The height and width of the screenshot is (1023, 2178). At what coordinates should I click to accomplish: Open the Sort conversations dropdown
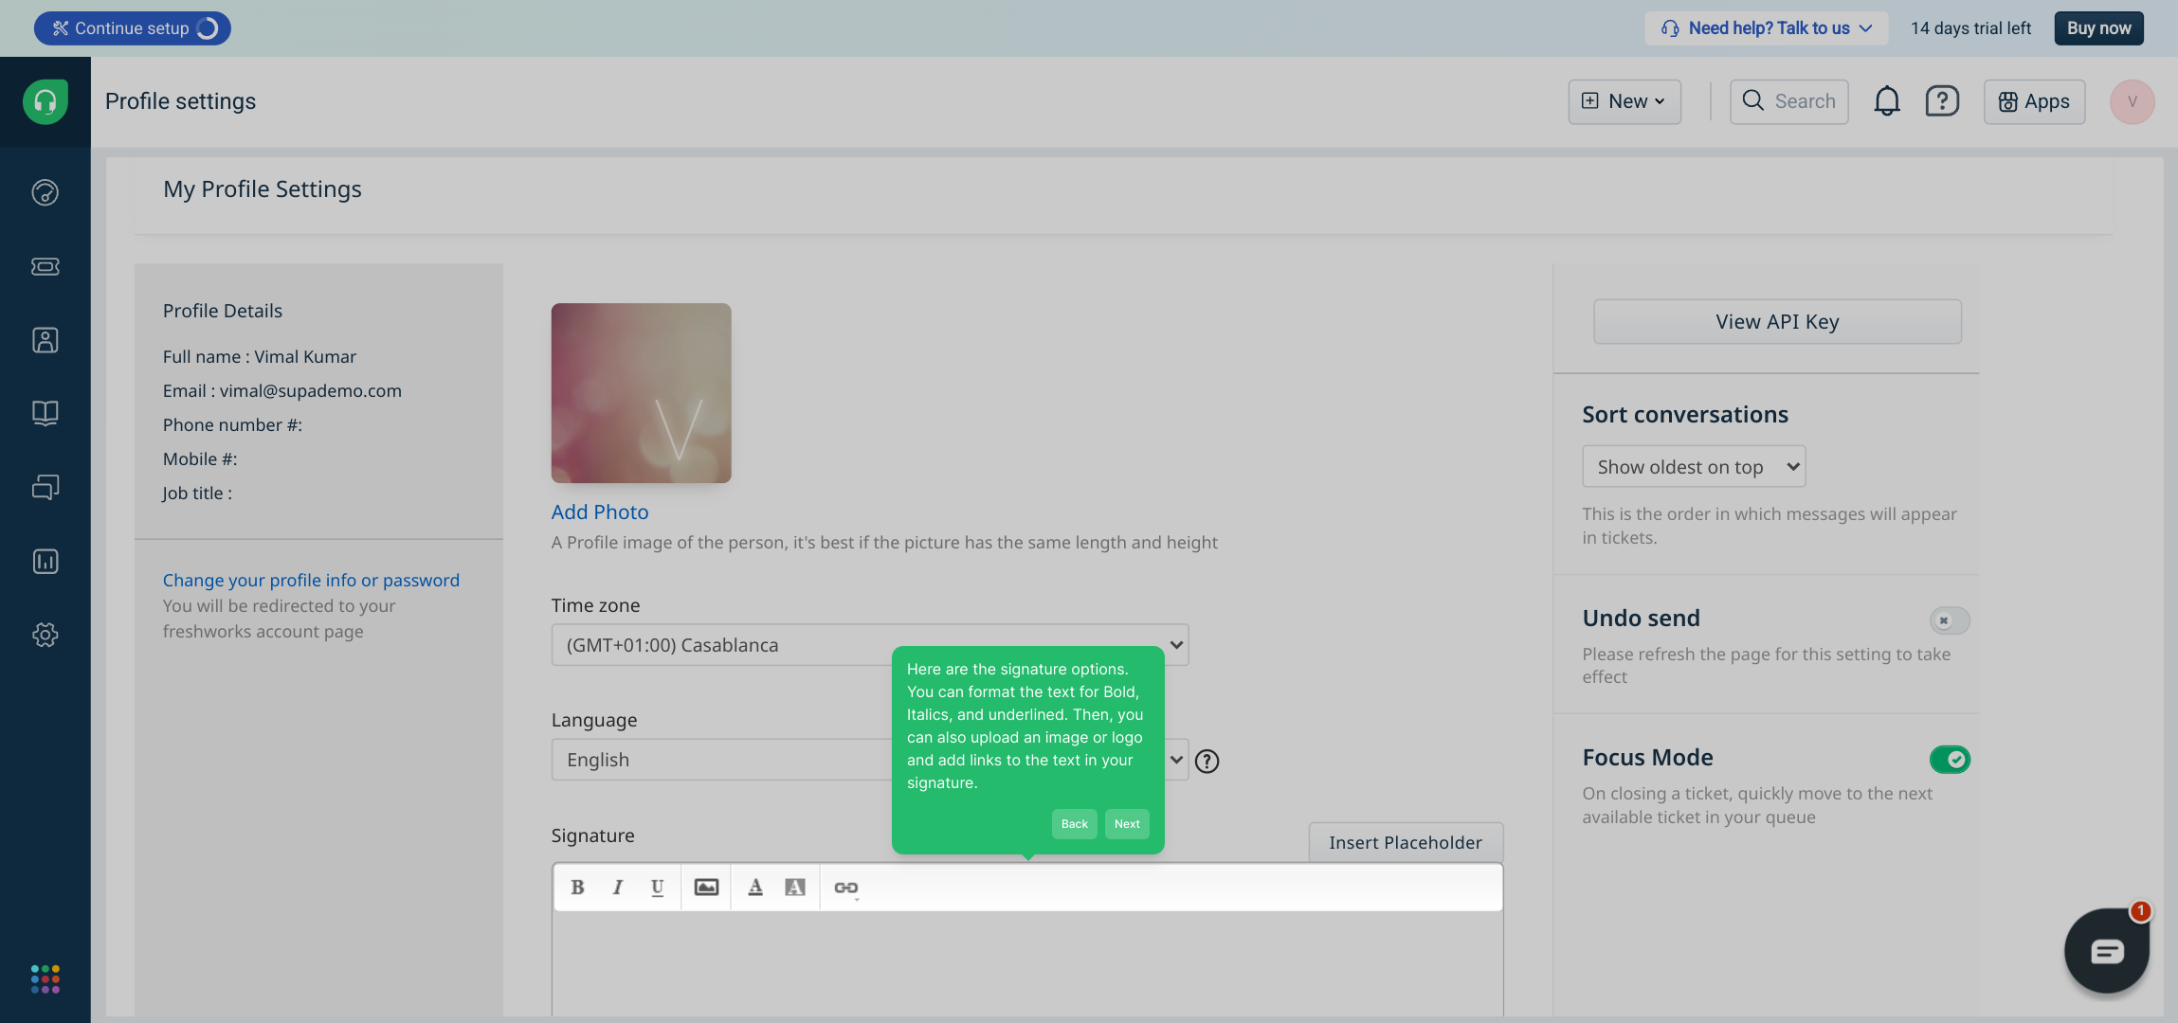[x=1693, y=467]
